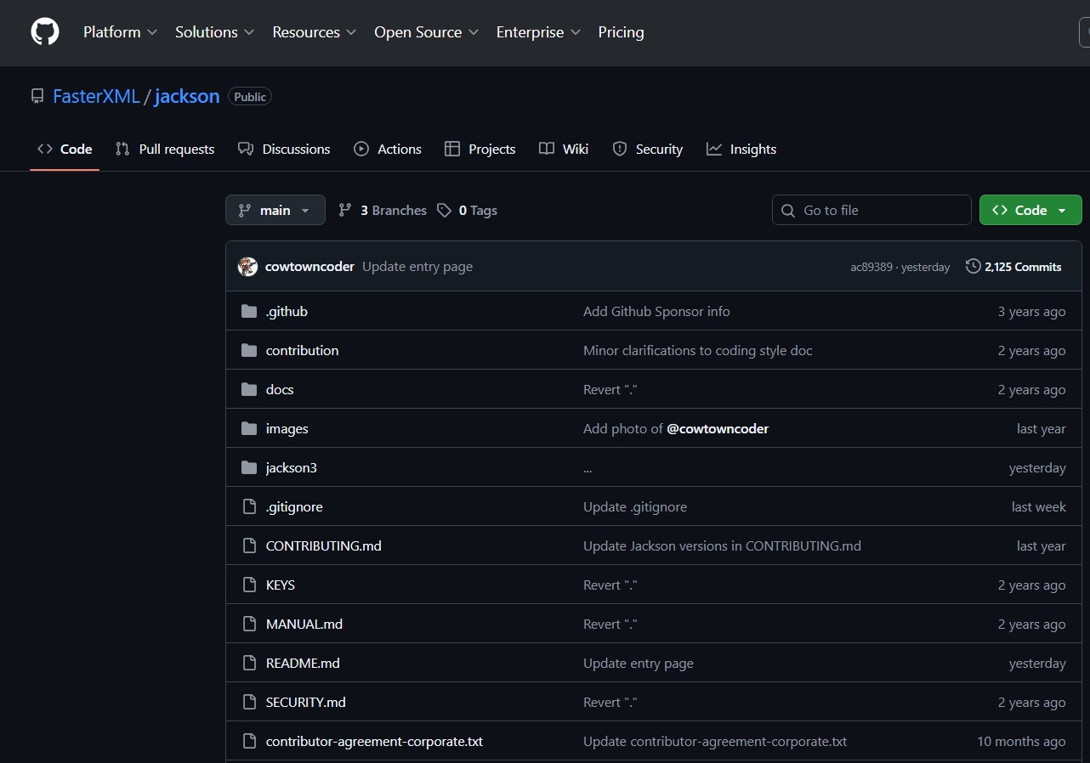Expand the Platform navigation menu
Image resolution: width=1090 pixels, height=763 pixels.
tap(120, 32)
